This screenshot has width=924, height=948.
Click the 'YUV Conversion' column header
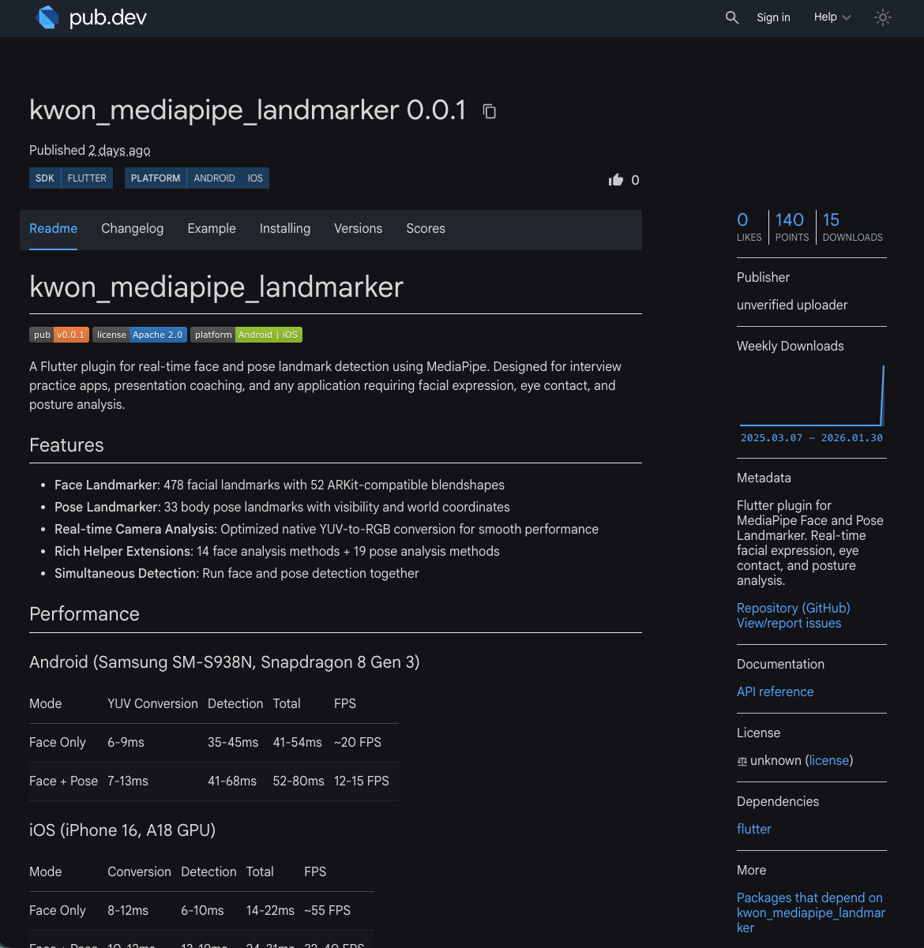[x=152, y=703]
